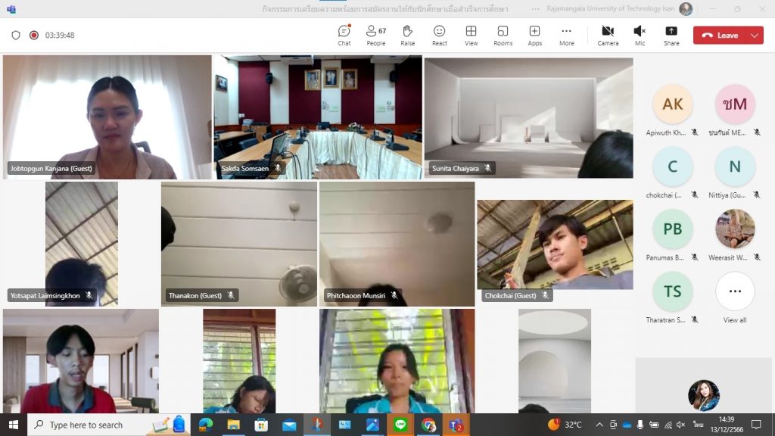Screen dimensions: 775x436
Task: Open the Apps panel
Action: click(534, 35)
